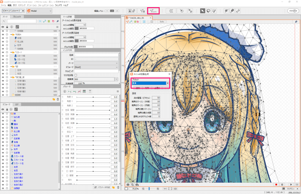Screen dimensions: 301x194
Task: Click the play button under canvas
Action: [x=291, y=185]
